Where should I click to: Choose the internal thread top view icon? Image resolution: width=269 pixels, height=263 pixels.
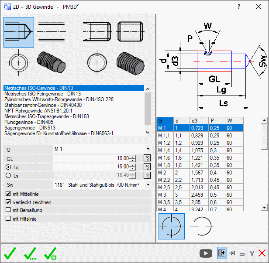point(19,63)
